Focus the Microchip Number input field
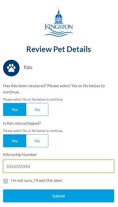Viewport: 118px width, 207px height. coord(59,166)
